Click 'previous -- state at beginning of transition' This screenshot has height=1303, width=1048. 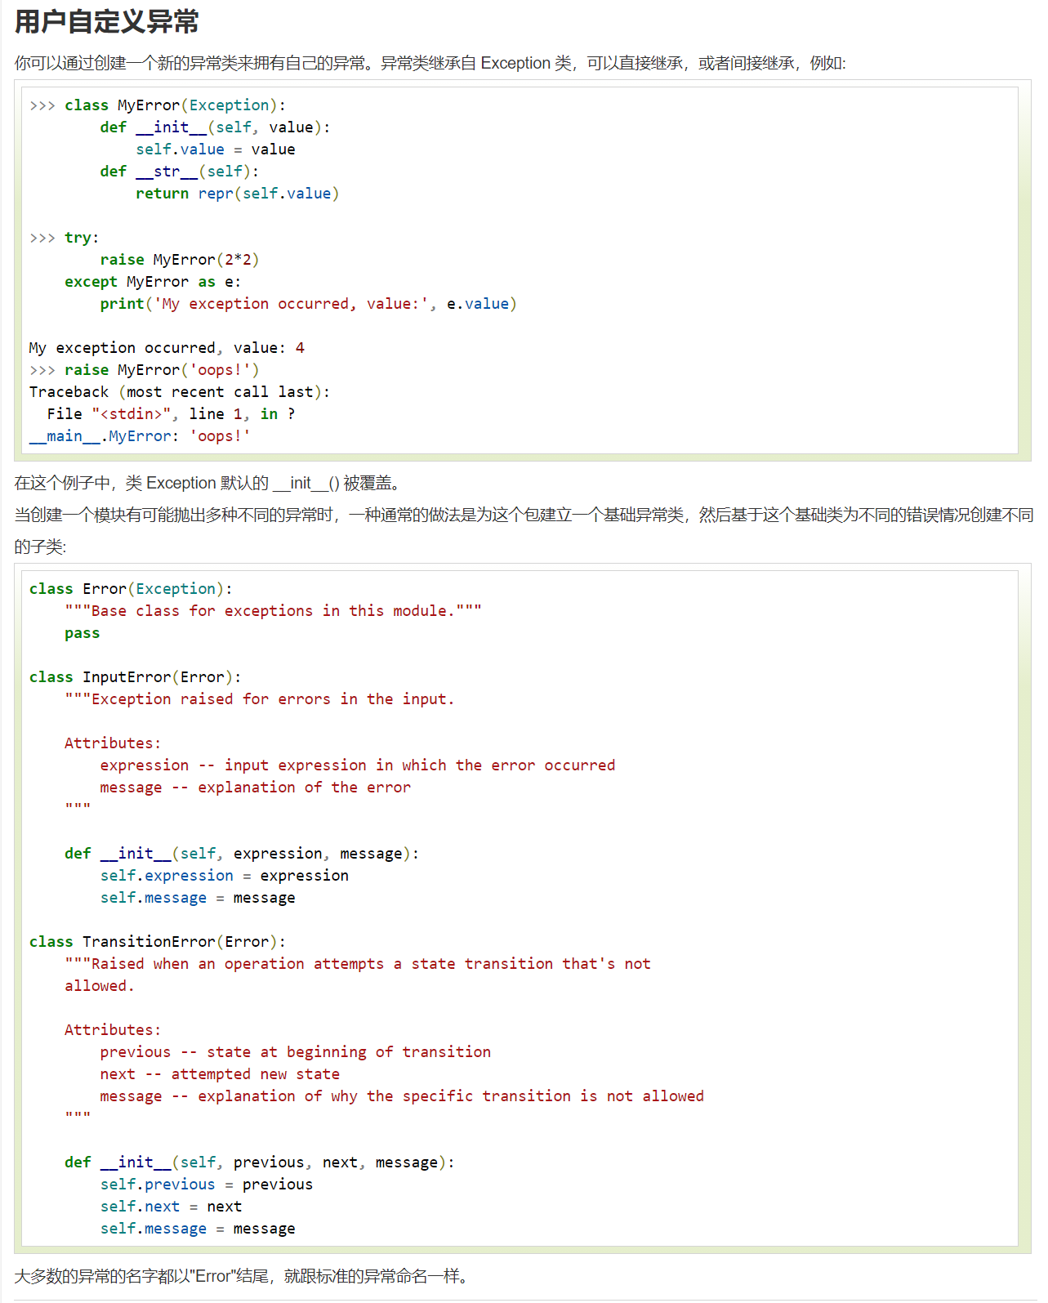pos(296,1052)
